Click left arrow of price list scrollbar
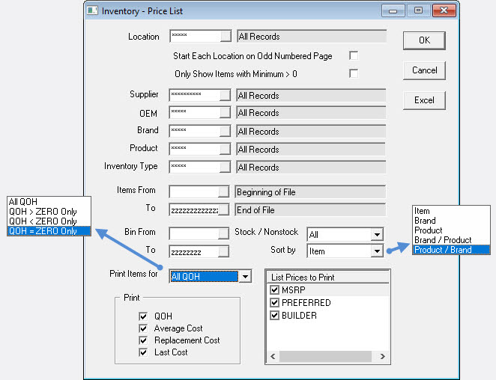The width and height of the screenshot is (496, 380). pyautogui.click(x=273, y=356)
